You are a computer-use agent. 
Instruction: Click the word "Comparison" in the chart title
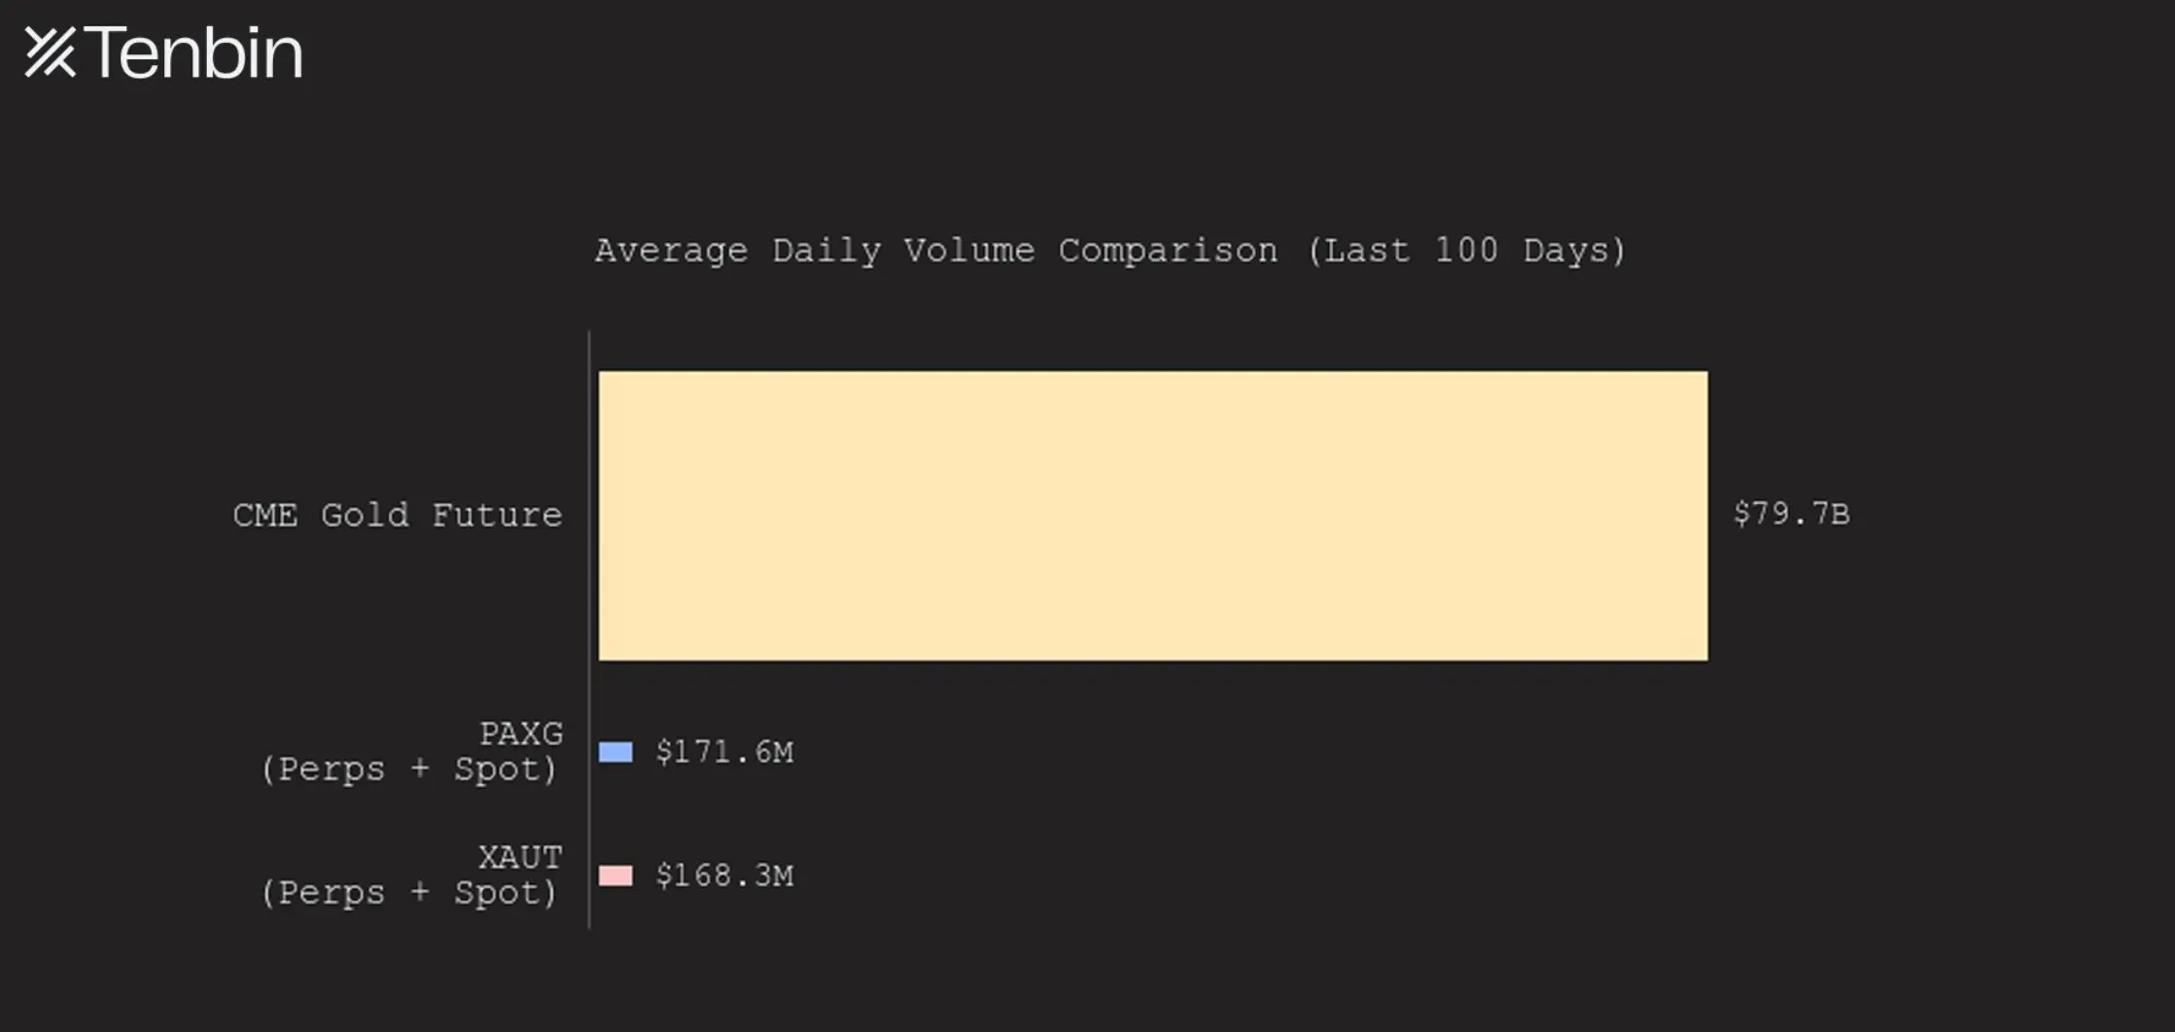1168,251
